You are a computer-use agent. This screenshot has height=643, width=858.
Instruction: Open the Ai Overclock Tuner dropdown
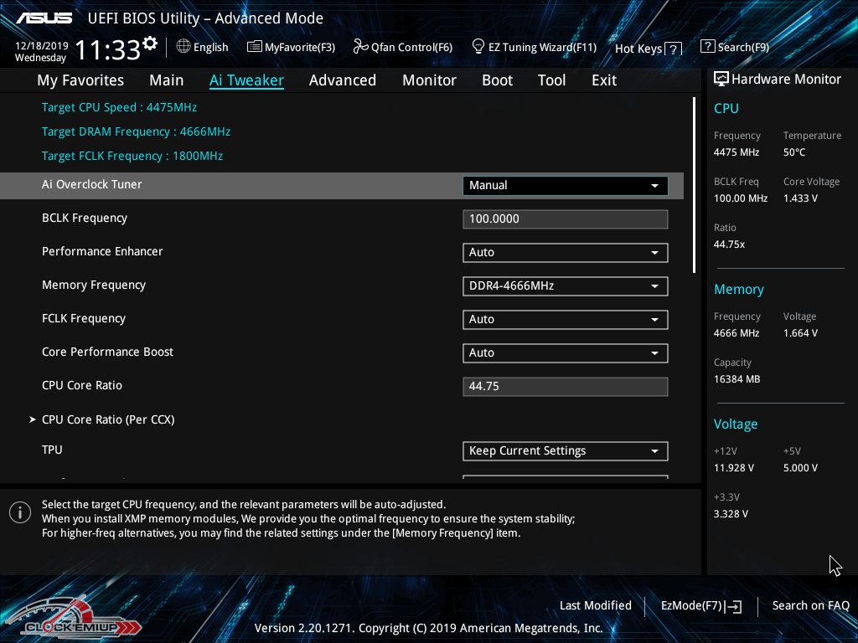coord(565,186)
